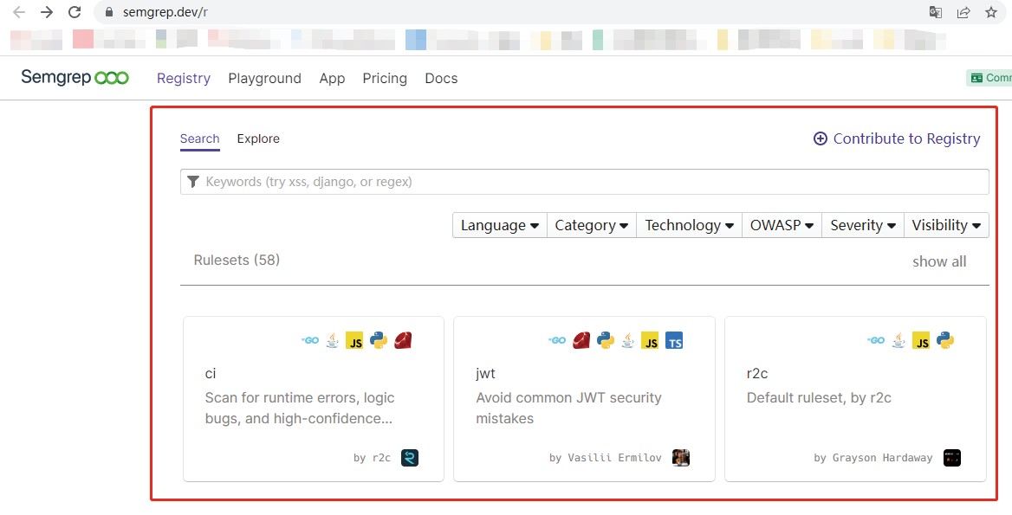Screen dimensions: 1012x515
Task: Click the 'Avoid common JWT security mistakes' text
Action: pyautogui.click(x=568, y=408)
